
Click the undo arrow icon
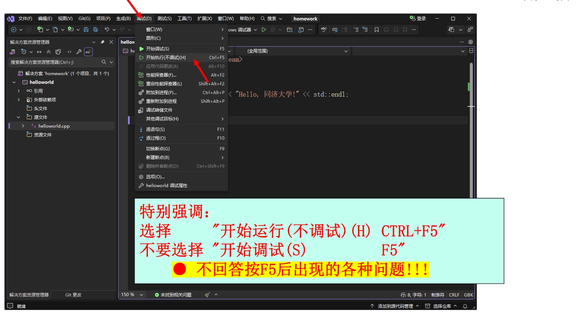(107, 30)
